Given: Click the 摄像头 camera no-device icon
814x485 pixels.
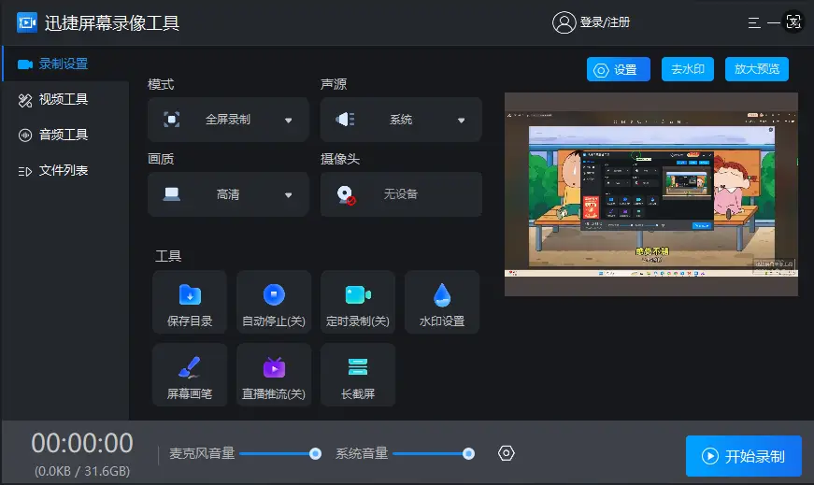Looking at the screenshot, I should (x=347, y=194).
